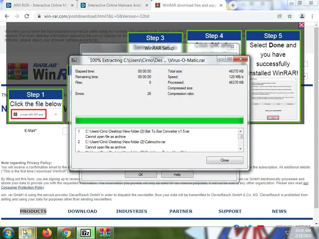Click the network tray icon
Image resolution: width=319 pixels, height=239 pixels.
pos(288,233)
